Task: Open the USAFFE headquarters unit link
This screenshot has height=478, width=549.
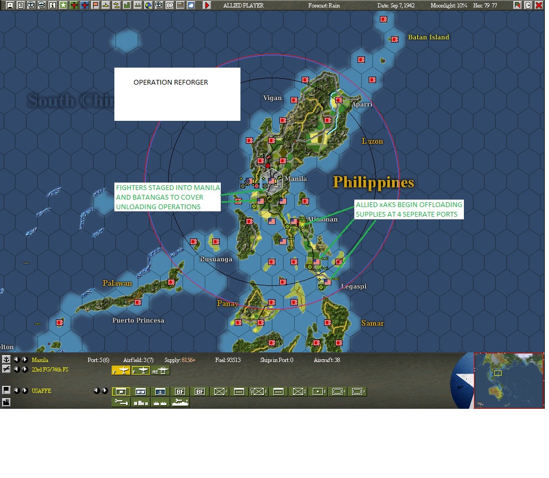Action: click(41, 391)
